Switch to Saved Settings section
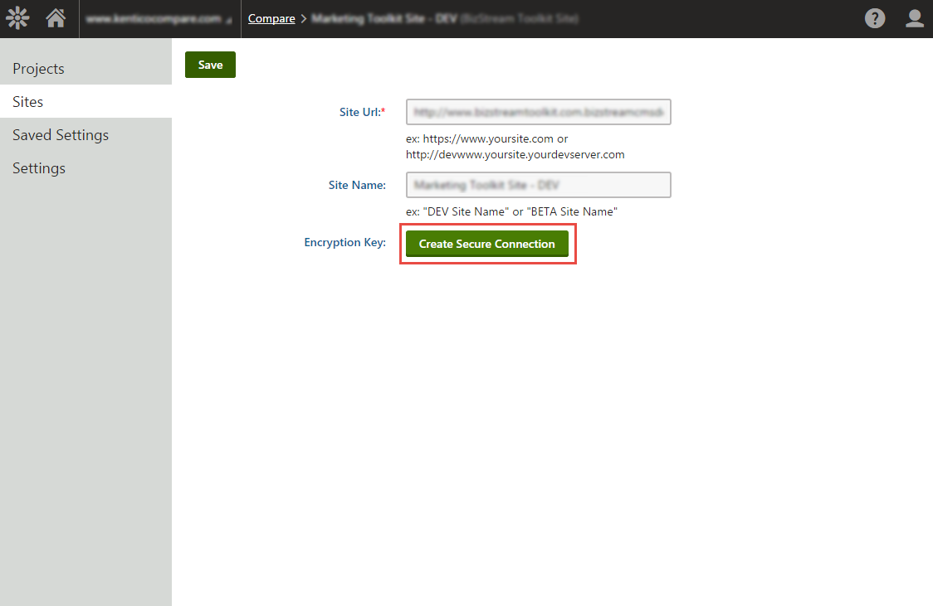 [x=61, y=135]
